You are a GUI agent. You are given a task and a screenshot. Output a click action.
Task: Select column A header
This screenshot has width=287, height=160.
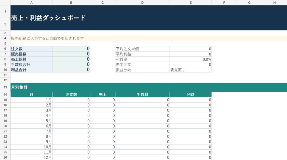tap(31, 3)
